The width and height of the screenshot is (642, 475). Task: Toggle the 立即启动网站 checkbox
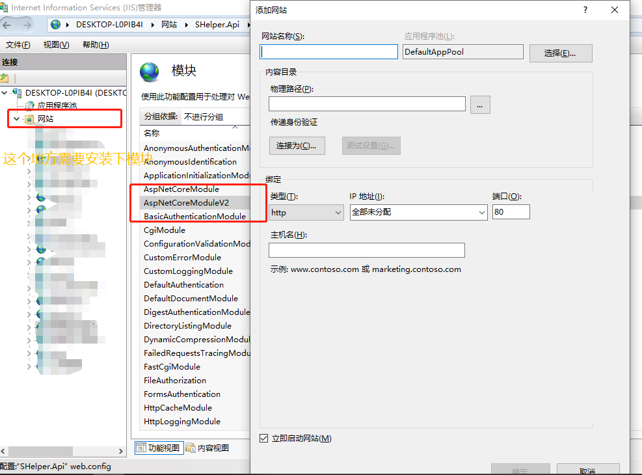263,438
